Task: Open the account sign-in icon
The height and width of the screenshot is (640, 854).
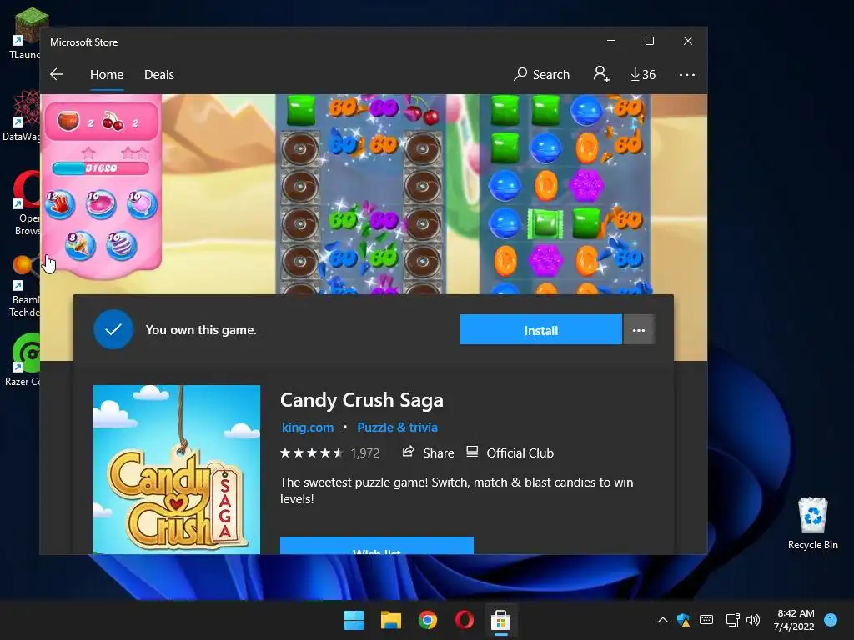Action: click(x=601, y=74)
